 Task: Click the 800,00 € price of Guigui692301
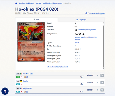90,90
